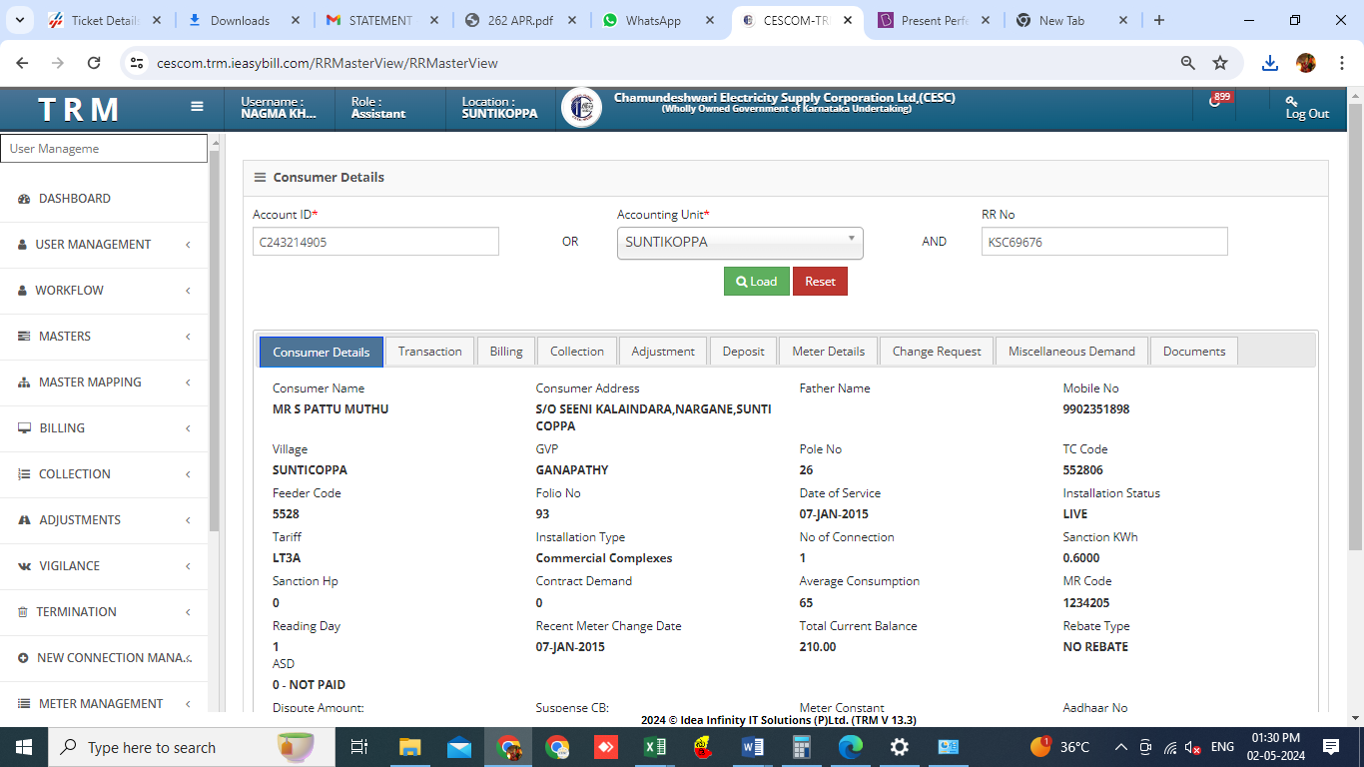The width and height of the screenshot is (1364, 767).
Task: Click the Master Mapping sitemap icon
Action: (24, 383)
